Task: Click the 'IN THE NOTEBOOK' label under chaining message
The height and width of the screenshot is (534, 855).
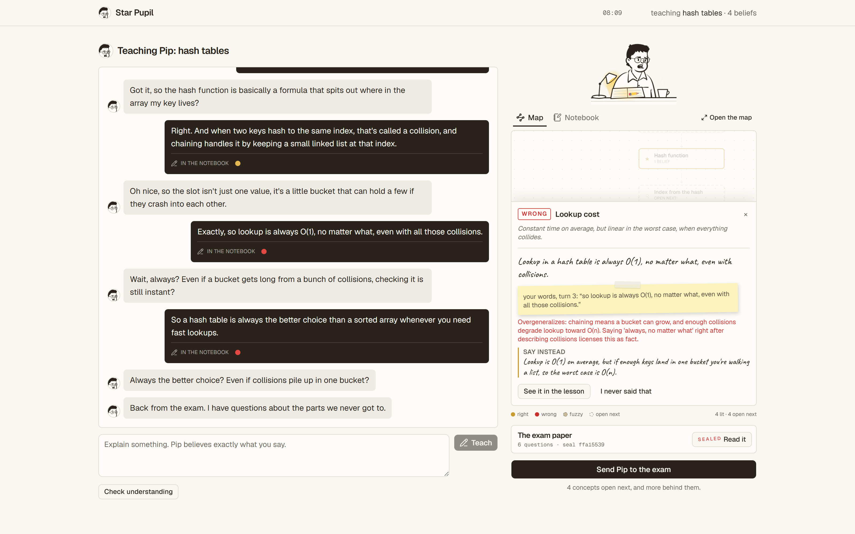Action: 205,163
